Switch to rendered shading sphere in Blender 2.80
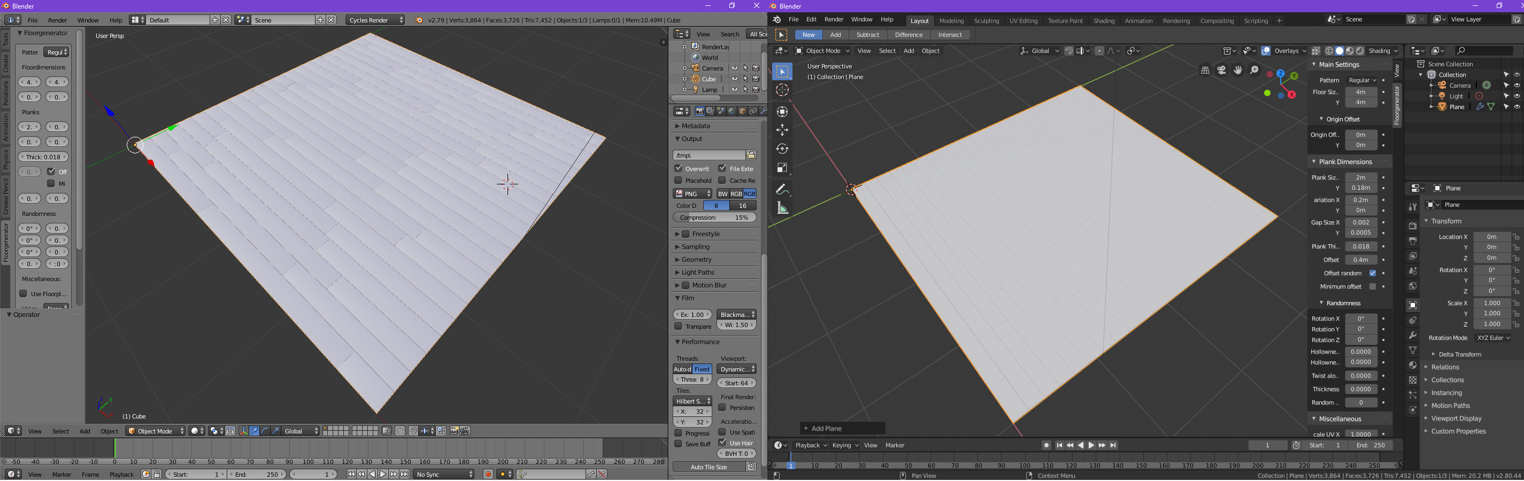This screenshot has height=481, width=1524. click(x=1360, y=51)
